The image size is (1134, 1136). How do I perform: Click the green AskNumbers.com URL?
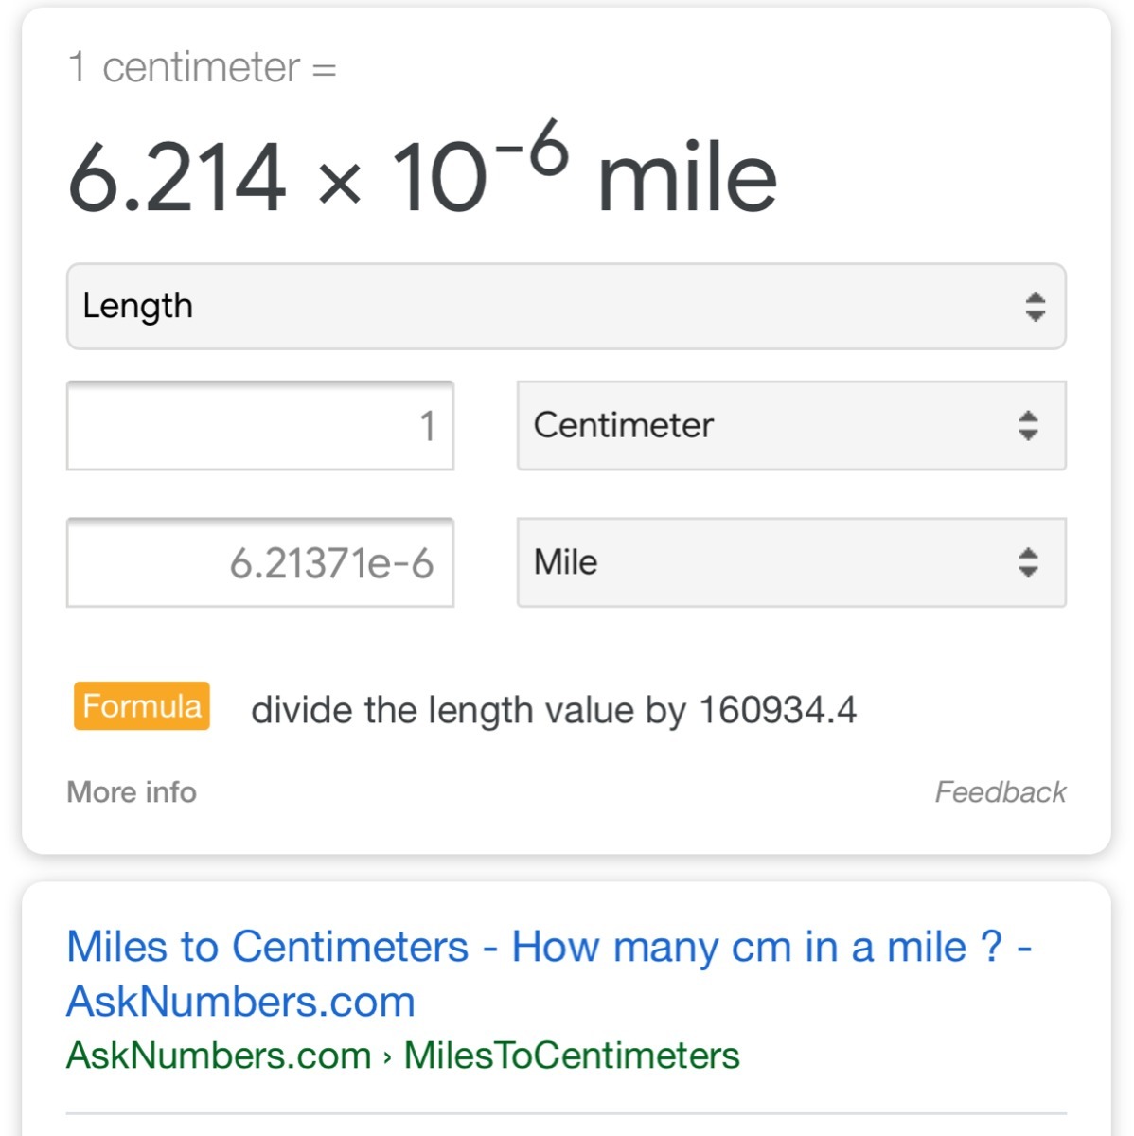tap(219, 1056)
